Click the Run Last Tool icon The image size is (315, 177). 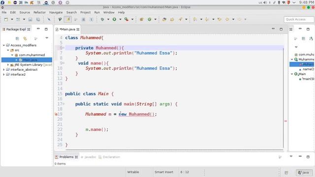[126, 19]
